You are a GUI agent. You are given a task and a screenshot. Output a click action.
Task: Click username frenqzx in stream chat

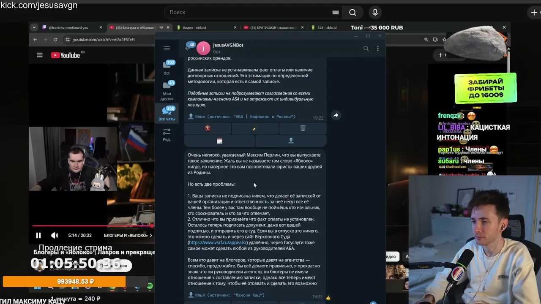(x=450, y=116)
